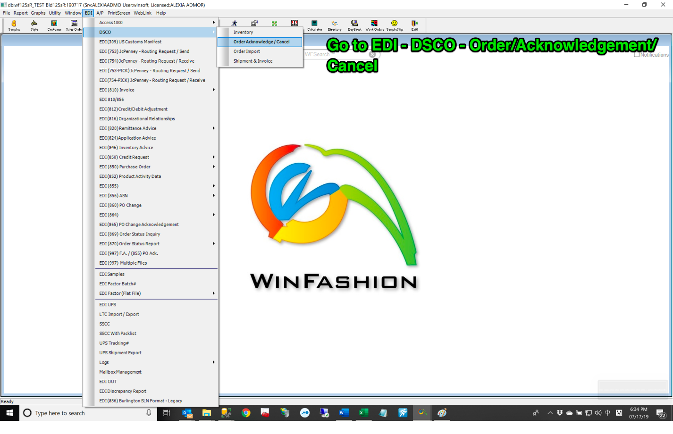The height and width of the screenshot is (434, 673).
Task: Click the taskbar search microphone icon
Action: click(x=149, y=413)
